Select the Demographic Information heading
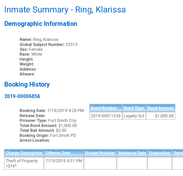This screenshot has height=176, width=183. pos(41,24)
